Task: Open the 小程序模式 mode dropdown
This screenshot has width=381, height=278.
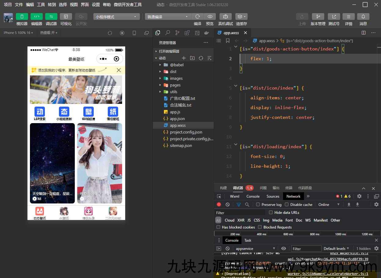Action: (x=116, y=17)
